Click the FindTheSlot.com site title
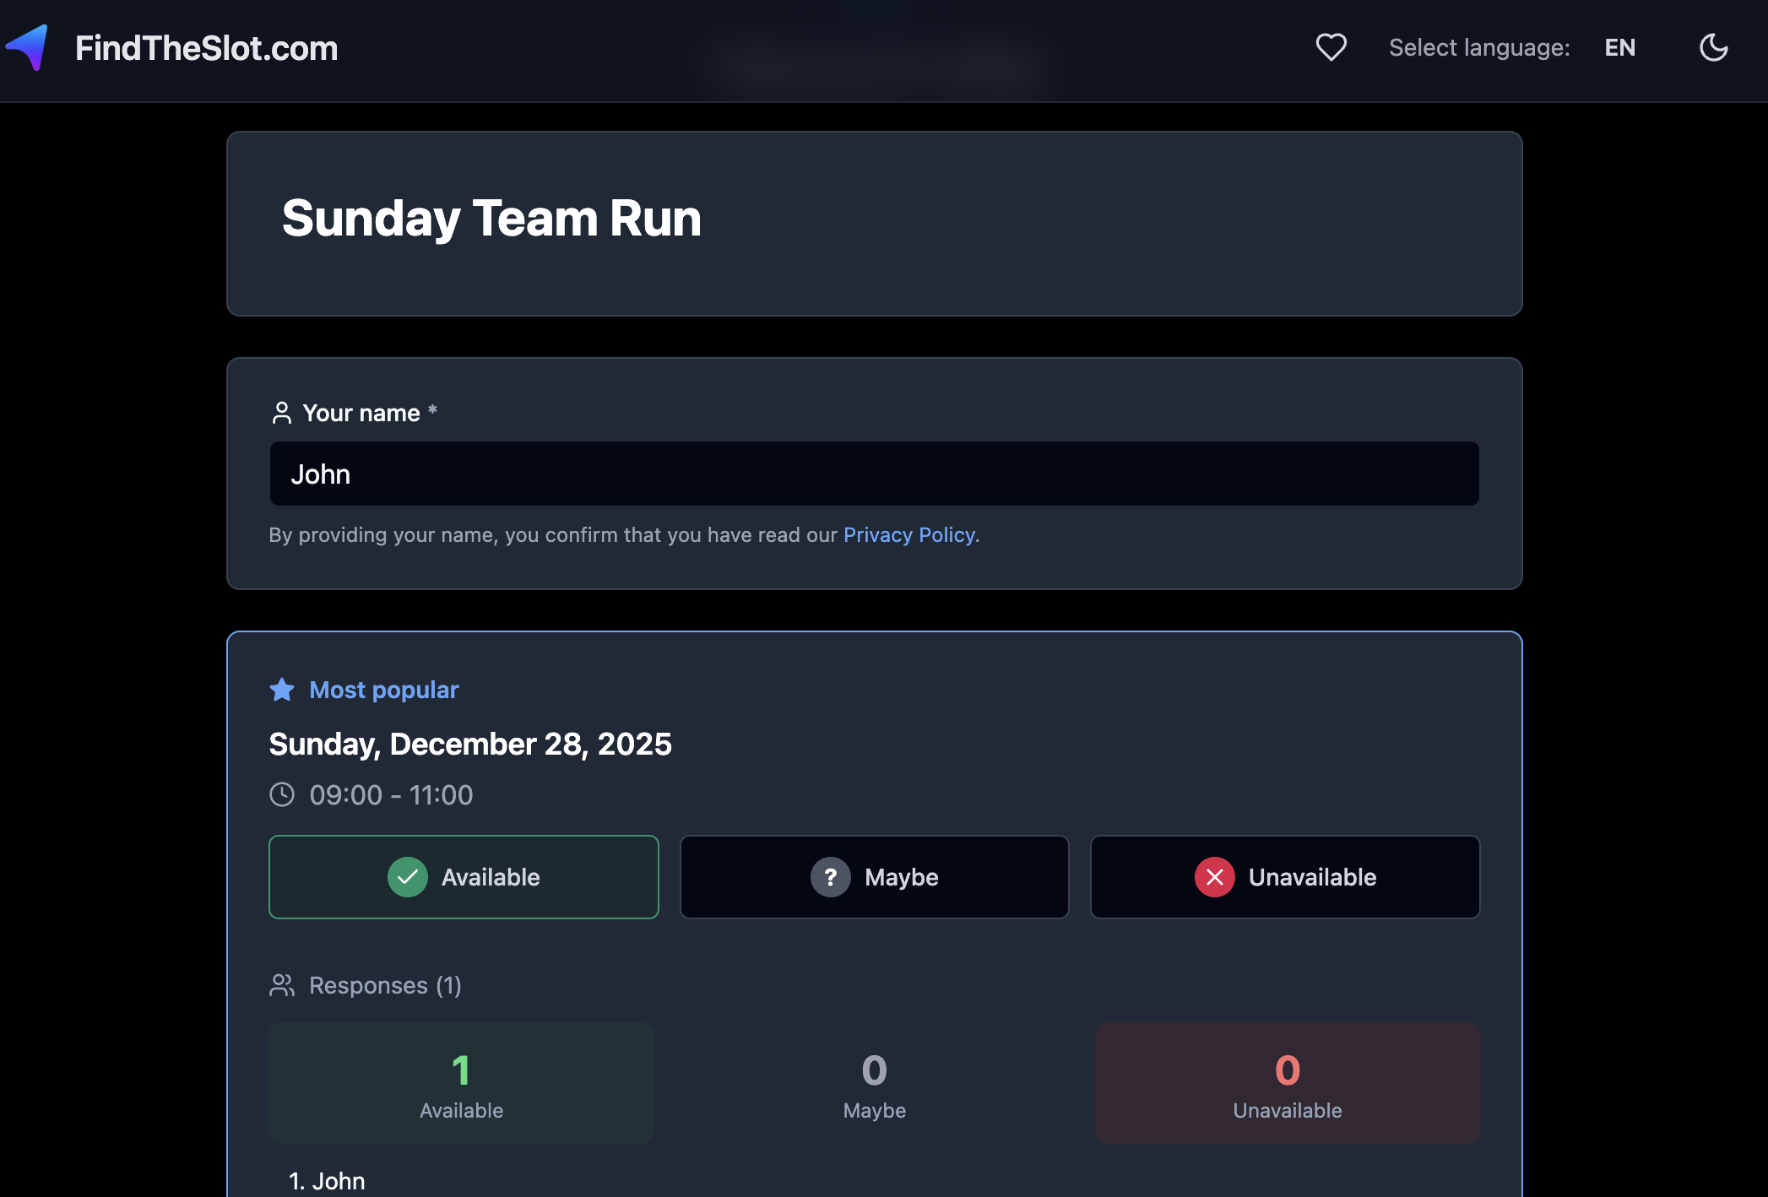Screen dimensions: 1768x1197 (206, 48)
